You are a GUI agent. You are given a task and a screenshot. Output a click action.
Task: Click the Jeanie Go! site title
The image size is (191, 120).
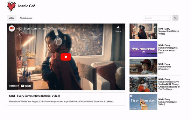coord(26,6)
